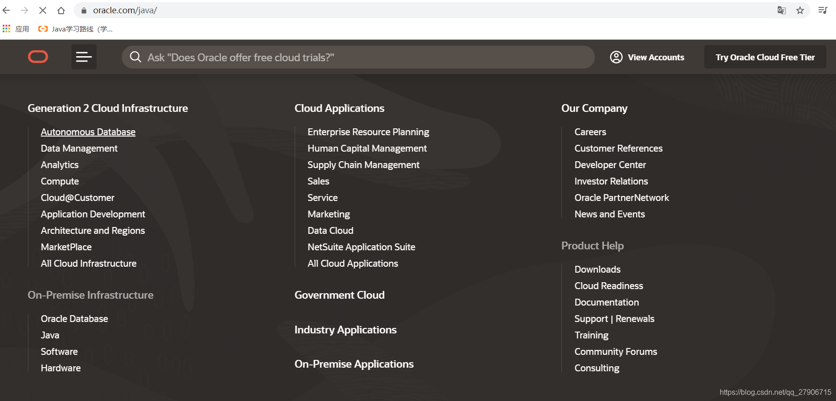Click the browser back arrow
The image size is (836, 401).
6,10
